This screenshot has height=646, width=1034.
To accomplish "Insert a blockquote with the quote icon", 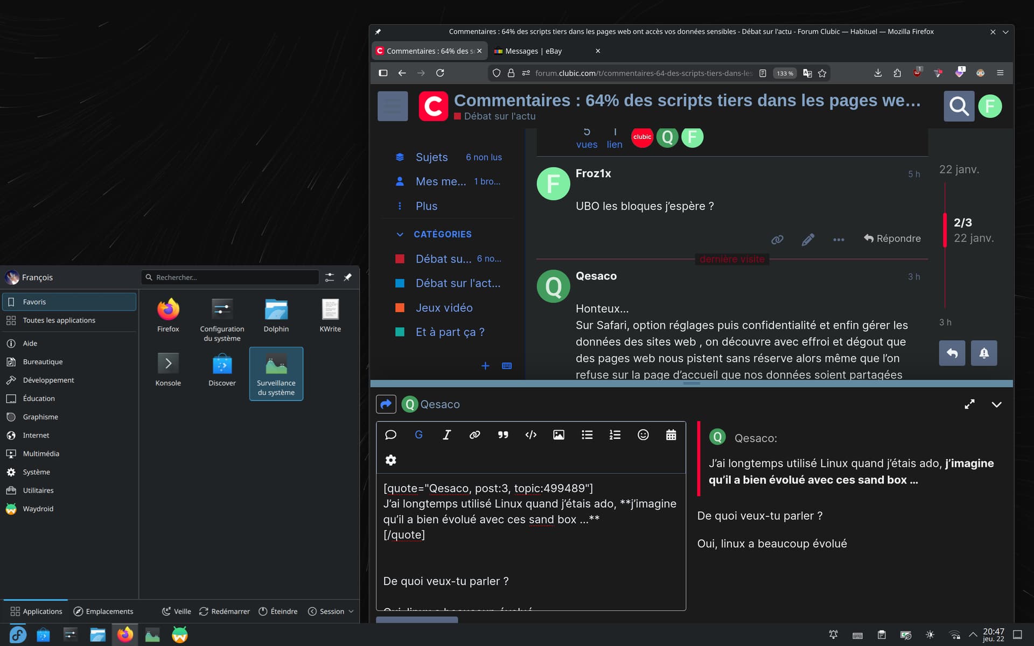I will [502, 435].
